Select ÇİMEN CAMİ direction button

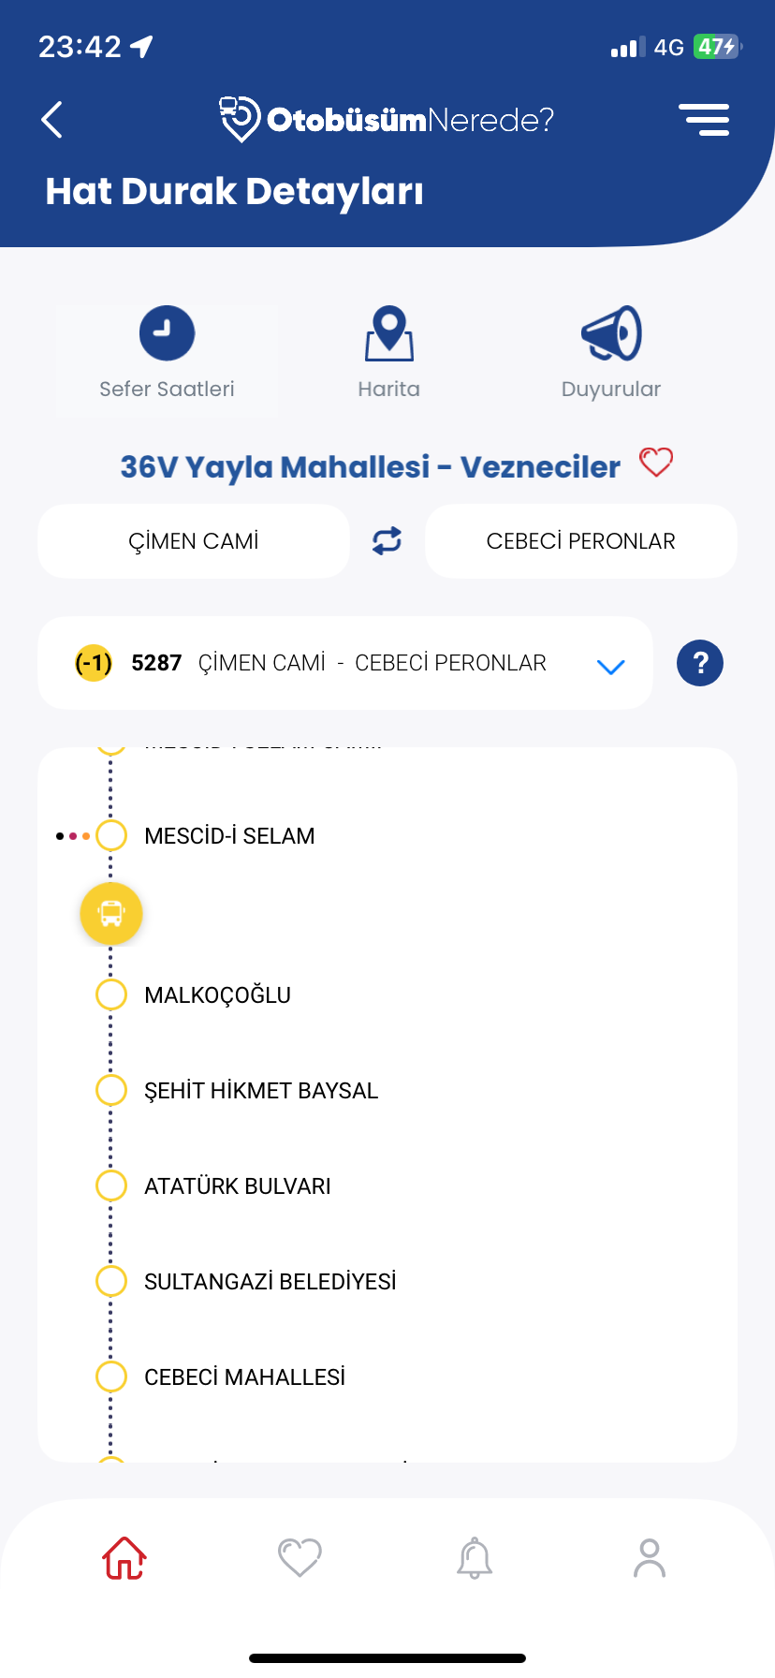tap(194, 541)
